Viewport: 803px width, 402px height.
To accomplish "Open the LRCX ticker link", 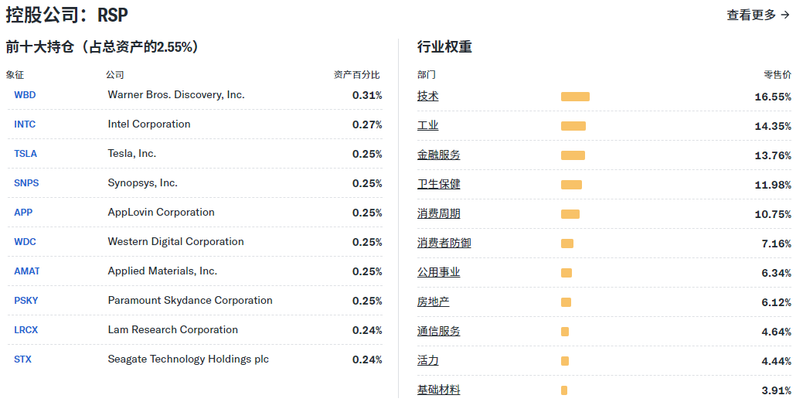I will [x=26, y=330].
